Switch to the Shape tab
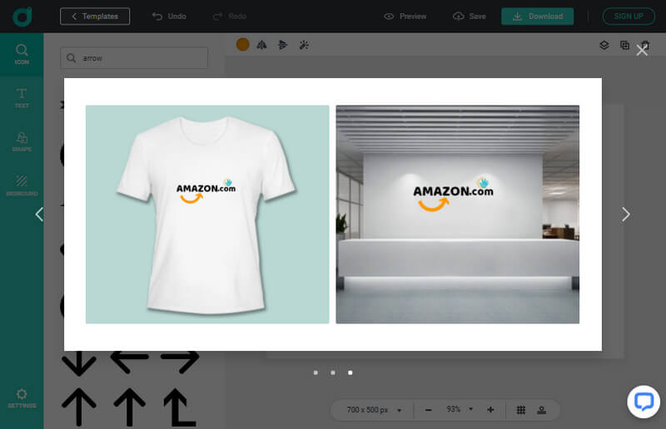 pos(22,141)
